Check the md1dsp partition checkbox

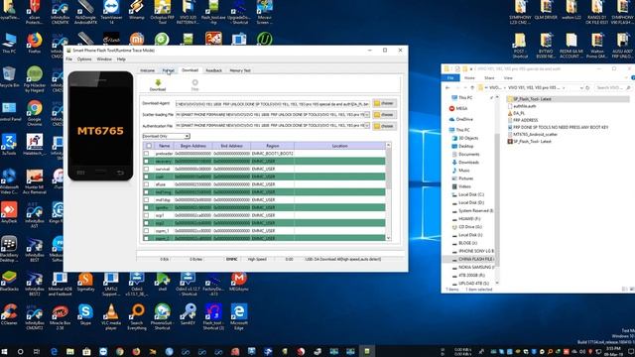(146, 199)
